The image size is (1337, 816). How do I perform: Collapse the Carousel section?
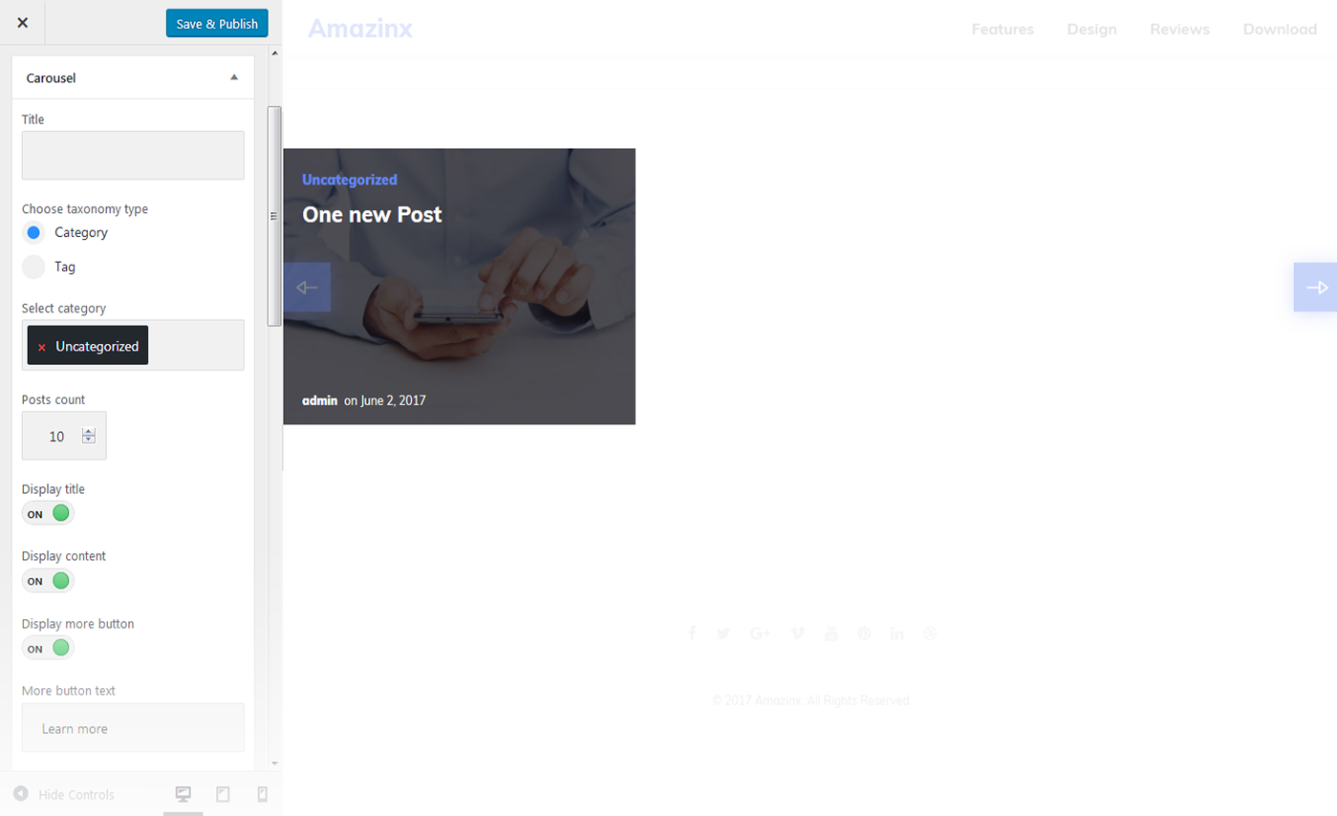coord(234,77)
